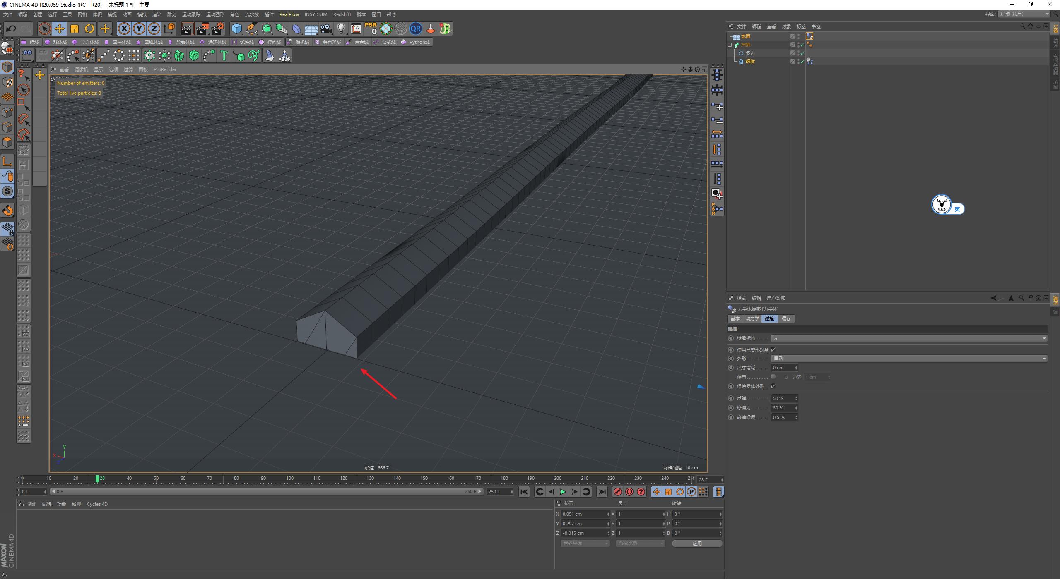Switch to the 动力学 tab in attributes
1060x579 pixels.
point(753,318)
